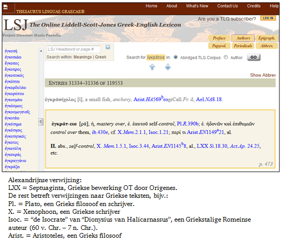Open the word ἔγκοτος in the list

coord(11,143)
